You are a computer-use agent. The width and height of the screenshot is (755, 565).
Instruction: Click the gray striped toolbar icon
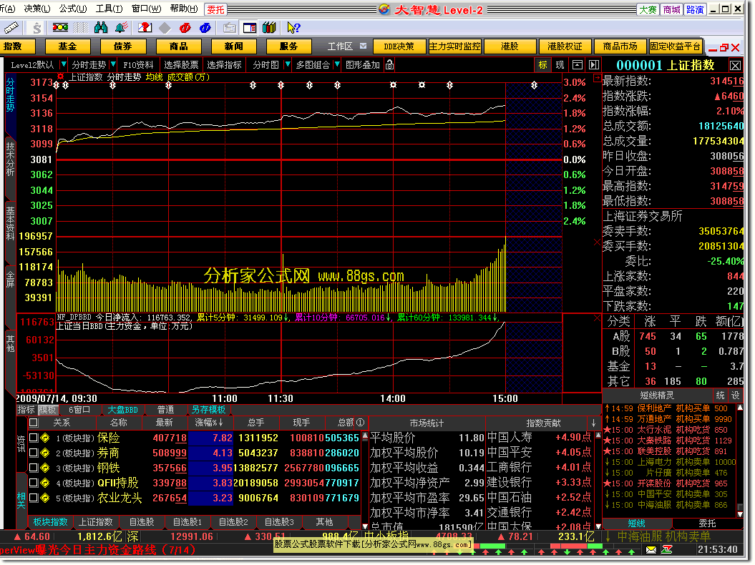(80, 28)
